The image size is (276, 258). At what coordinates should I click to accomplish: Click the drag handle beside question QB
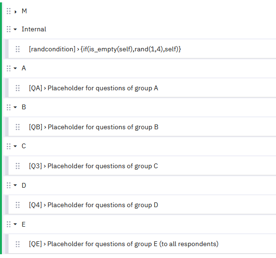click(18, 127)
